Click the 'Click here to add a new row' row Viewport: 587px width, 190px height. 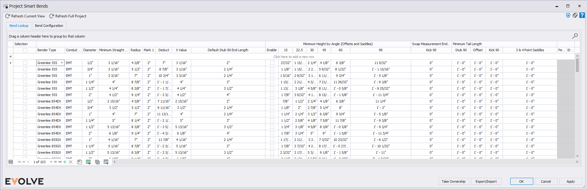[294, 57]
